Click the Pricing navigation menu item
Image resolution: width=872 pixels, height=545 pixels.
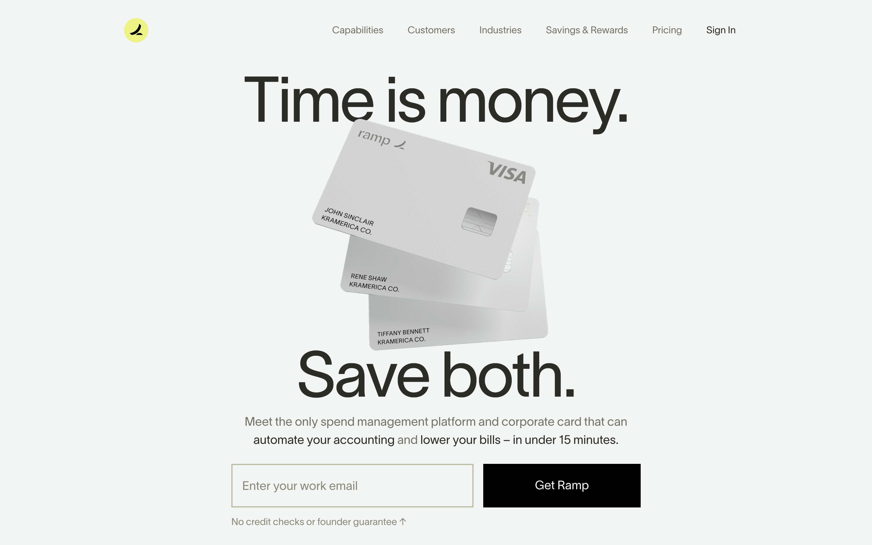tap(667, 29)
